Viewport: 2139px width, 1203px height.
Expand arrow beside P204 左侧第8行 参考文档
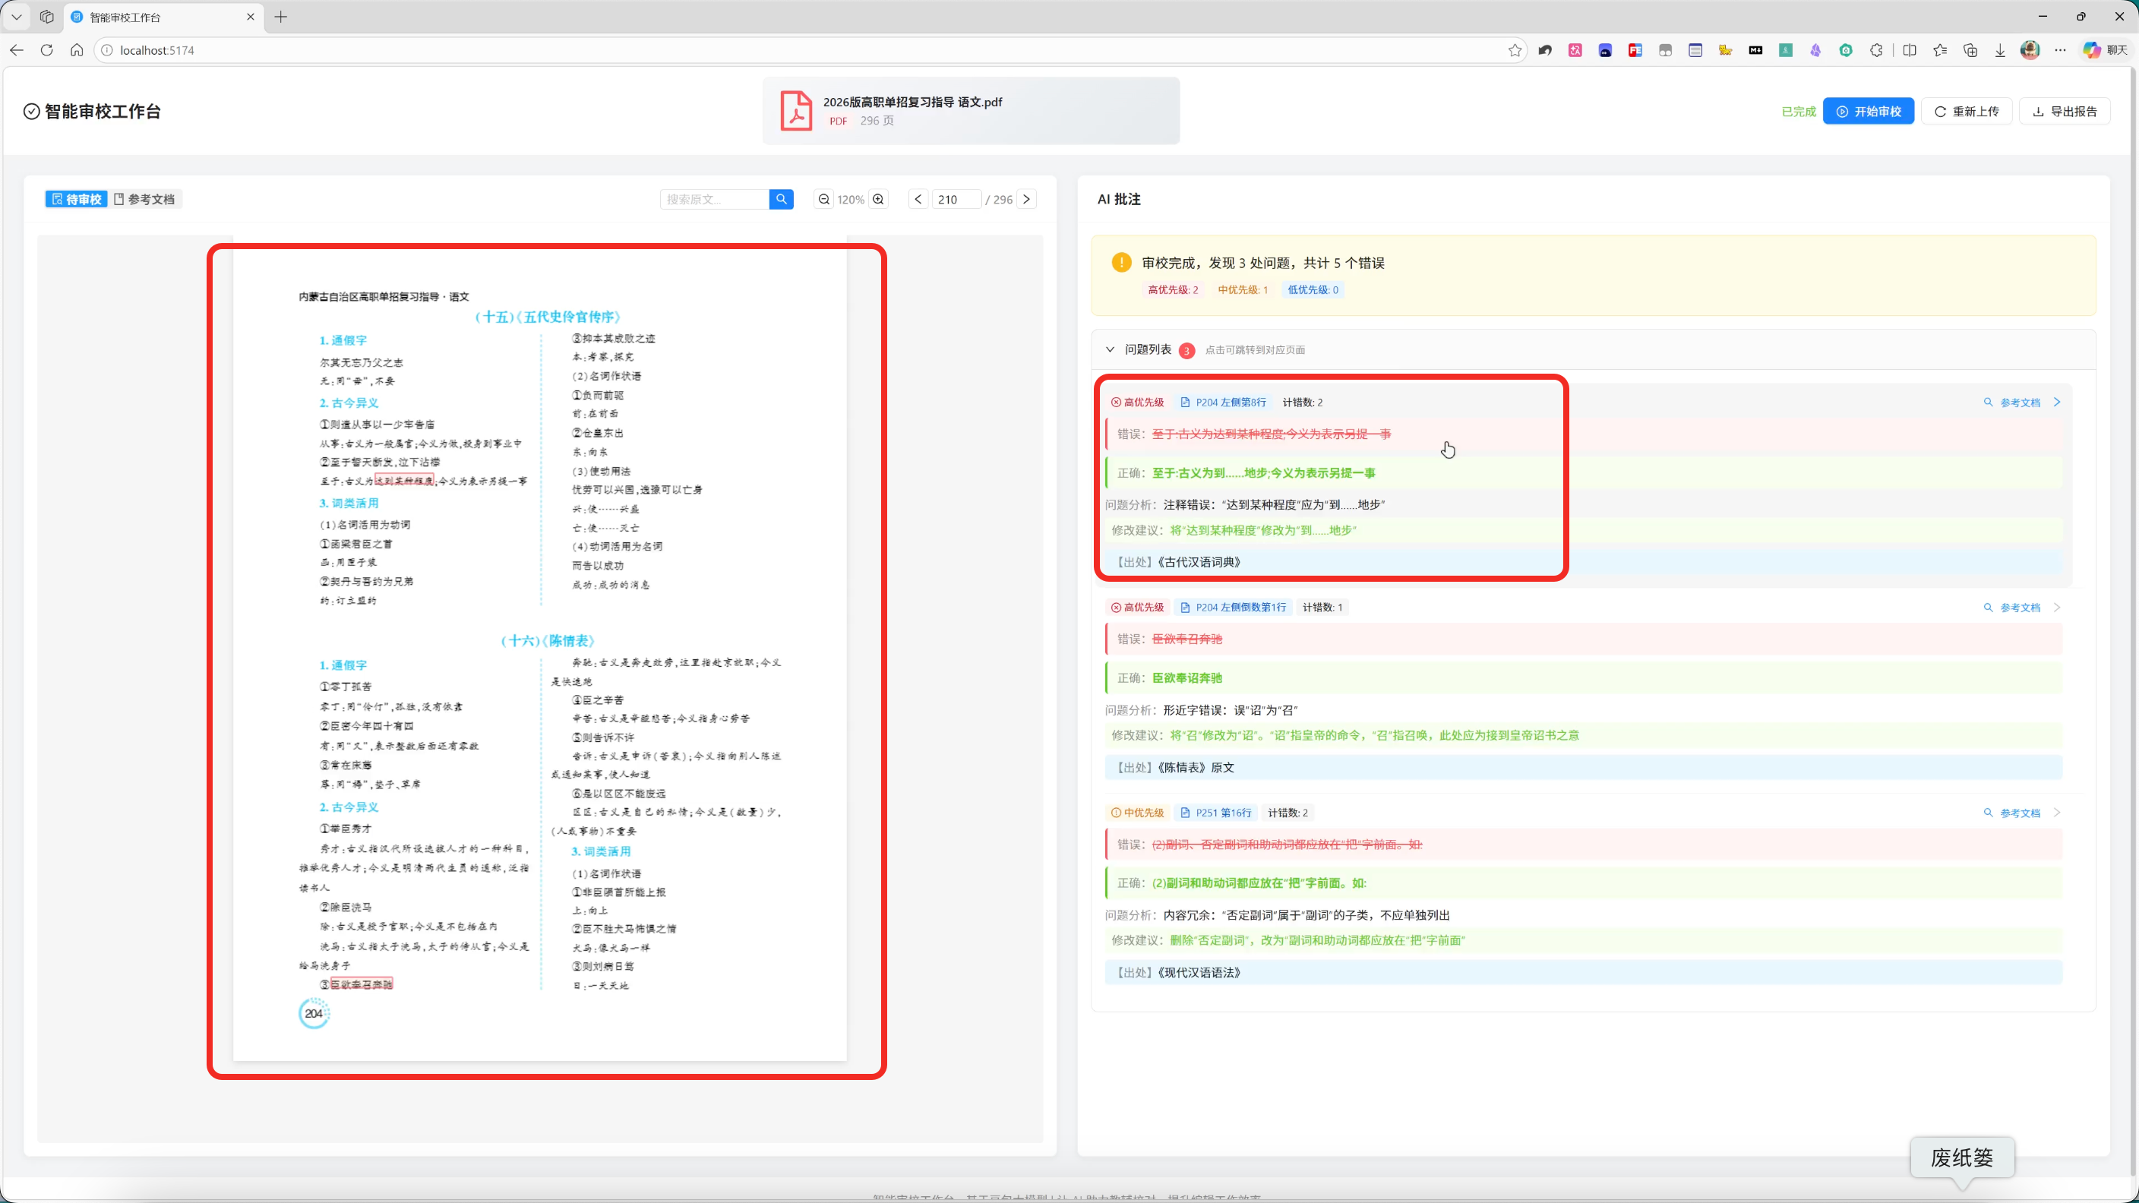coord(2057,402)
